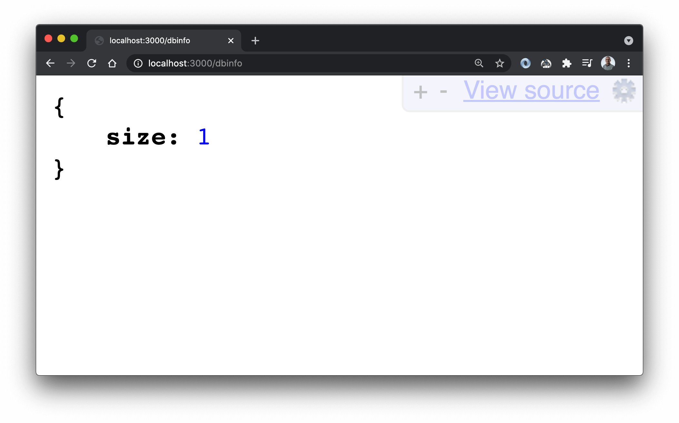Screen dimensions: 679x423
Task: Click the browser back arrow icon
Action: point(50,63)
